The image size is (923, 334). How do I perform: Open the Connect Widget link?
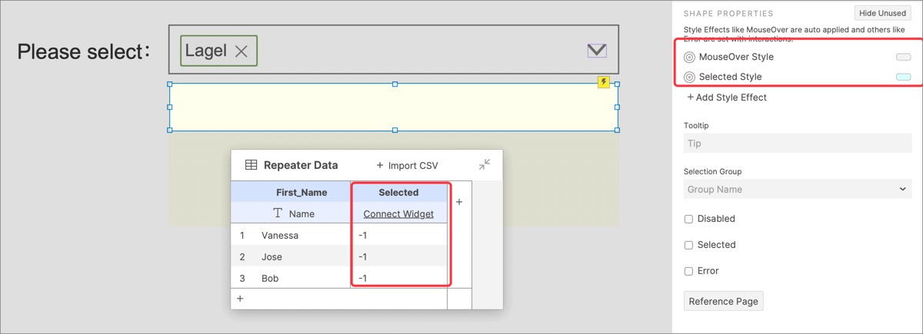click(398, 214)
